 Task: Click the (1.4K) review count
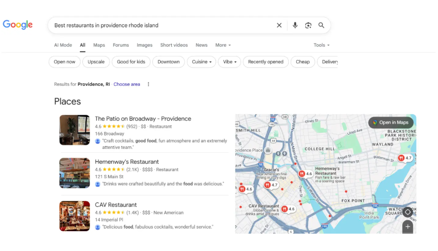(132, 212)
